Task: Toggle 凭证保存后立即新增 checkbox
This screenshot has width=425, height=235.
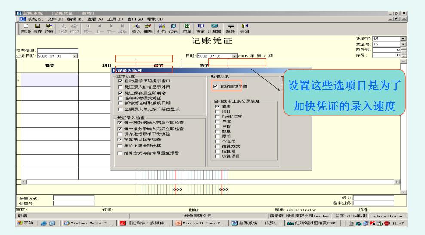Action: coord(120,93)
